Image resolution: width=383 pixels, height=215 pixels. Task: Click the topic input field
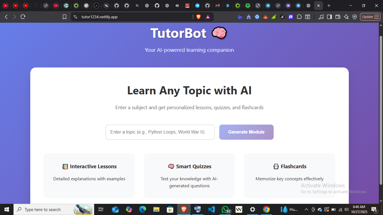(x=160, y=132)
